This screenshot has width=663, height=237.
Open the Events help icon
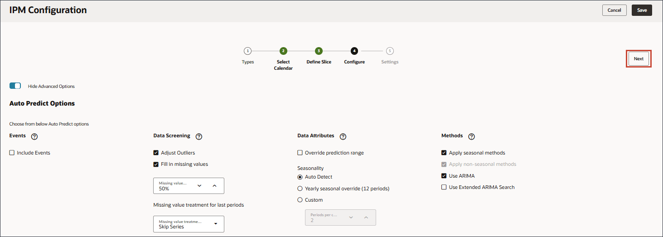pos(34,136)
